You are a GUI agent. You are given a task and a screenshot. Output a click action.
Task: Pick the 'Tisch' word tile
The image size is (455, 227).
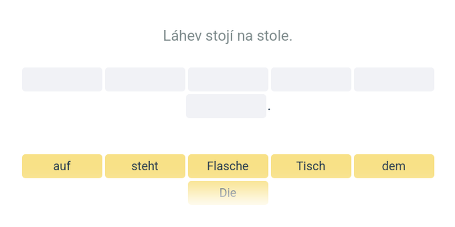(311, 166)
